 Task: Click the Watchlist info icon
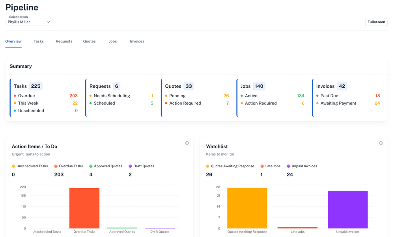381,143
